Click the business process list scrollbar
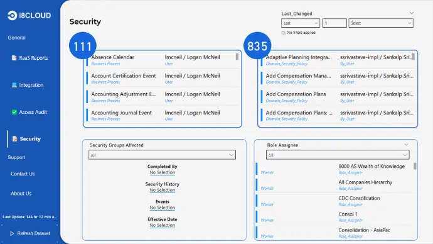 click(x=237, y=57)
